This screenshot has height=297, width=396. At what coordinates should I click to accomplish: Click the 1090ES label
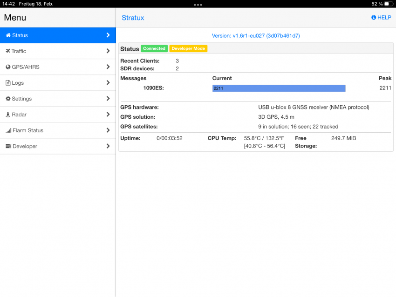coord(154,88)
